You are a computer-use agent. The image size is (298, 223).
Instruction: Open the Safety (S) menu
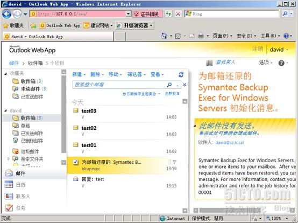[246, 36]
